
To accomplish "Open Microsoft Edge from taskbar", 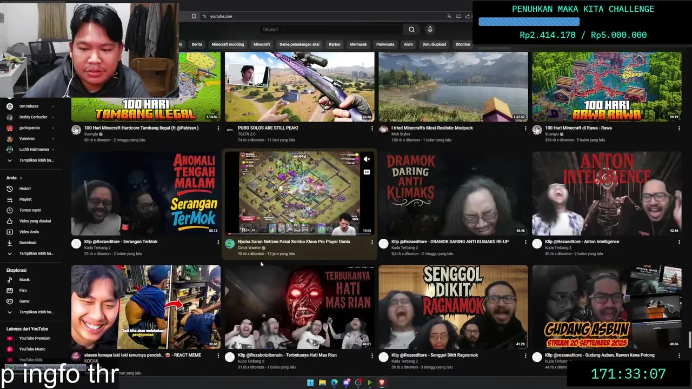I will point(334,383).
